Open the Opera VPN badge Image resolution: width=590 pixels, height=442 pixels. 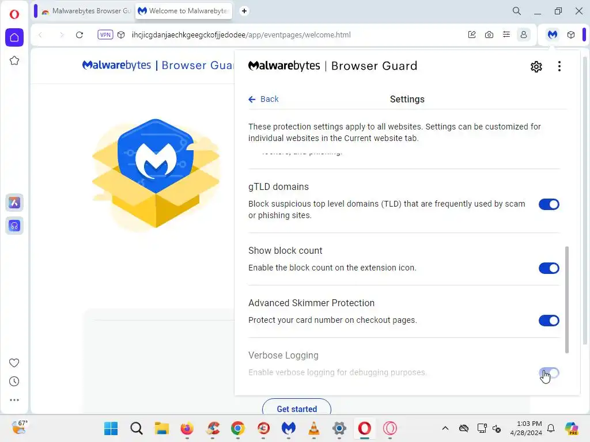pyautogui.click(x=105, y=35)
